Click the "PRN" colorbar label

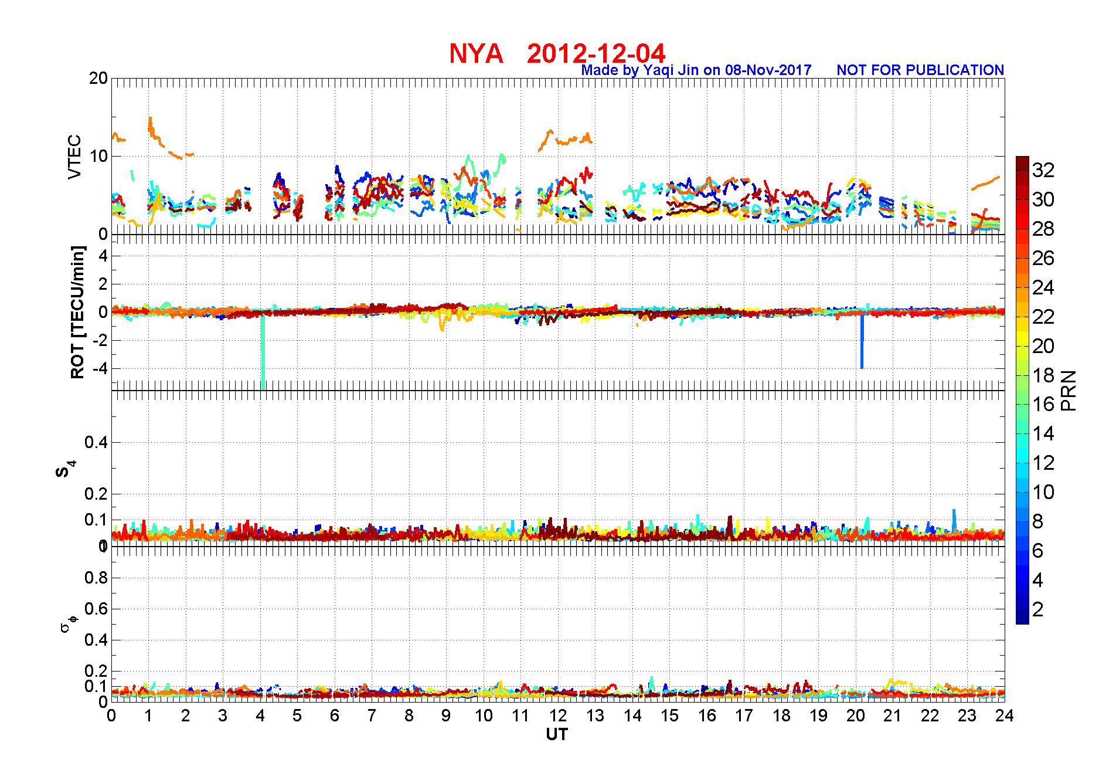[1069, 390]
